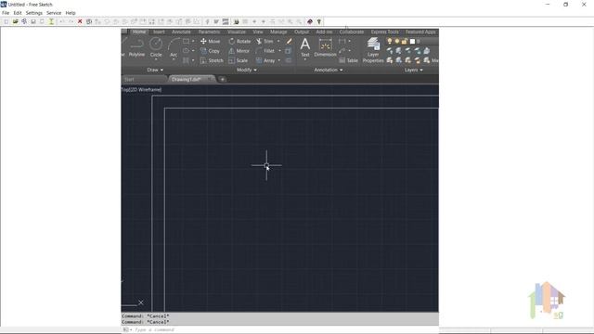Select the Circle tool
The width and height of the screenshot is (594, 334).
(x=156, y=48)
